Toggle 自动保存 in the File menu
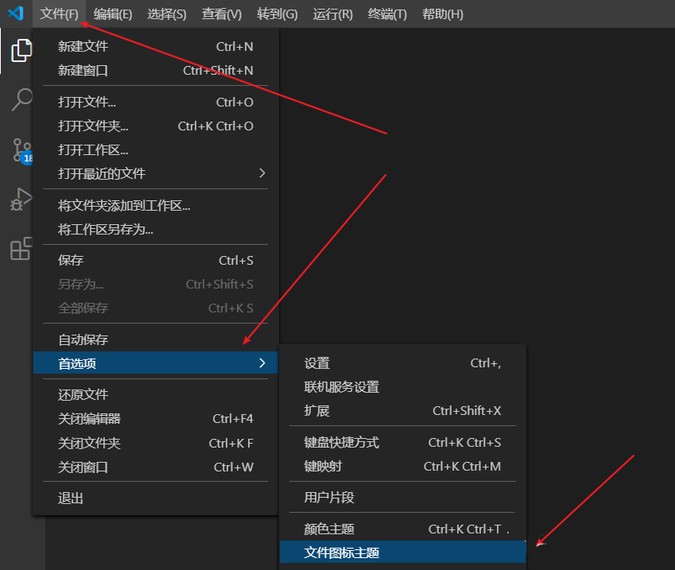The image size is (675, 570). 155,339
